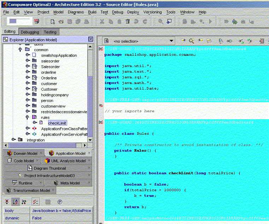Click the editor magnifier search icon
The image size is (269, 224).
[x=192, y=41]
